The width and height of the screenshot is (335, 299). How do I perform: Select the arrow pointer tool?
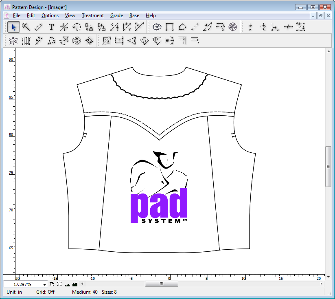click(x=13, y=26)
